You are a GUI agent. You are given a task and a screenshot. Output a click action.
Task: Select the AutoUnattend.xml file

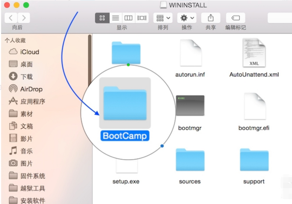(x=254, y=53)
